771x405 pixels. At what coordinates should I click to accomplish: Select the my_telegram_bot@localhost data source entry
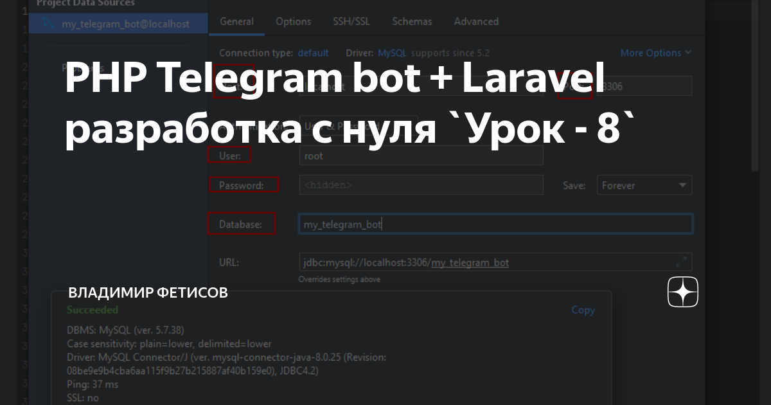click(118, 24)
